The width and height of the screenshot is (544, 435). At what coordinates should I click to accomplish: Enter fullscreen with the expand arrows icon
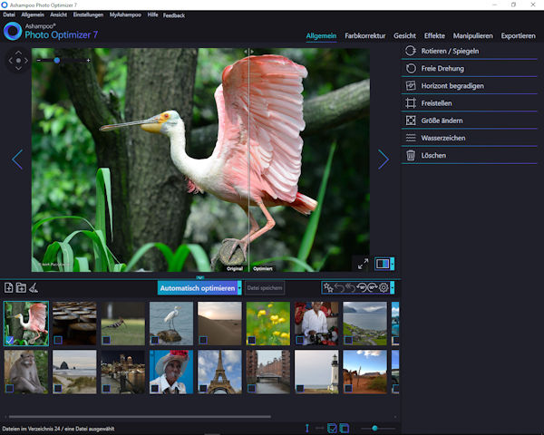pyautogui.click(x=363, y=264)
